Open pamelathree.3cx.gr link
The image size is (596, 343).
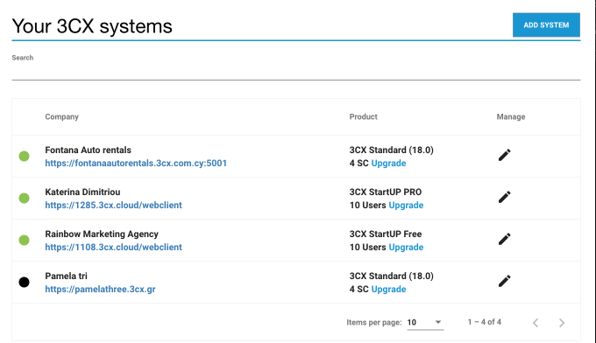point(100,289)
